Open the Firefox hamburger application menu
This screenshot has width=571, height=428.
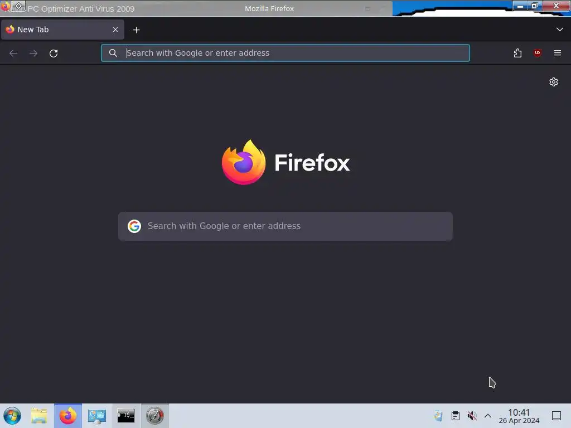[558, 53]
